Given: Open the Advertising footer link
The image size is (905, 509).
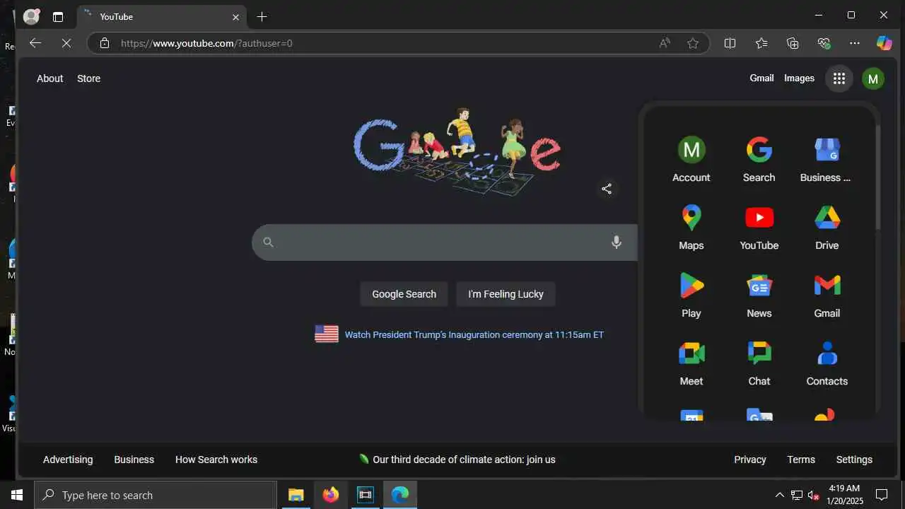Looking at the screenshot, I should coord(68,460).
